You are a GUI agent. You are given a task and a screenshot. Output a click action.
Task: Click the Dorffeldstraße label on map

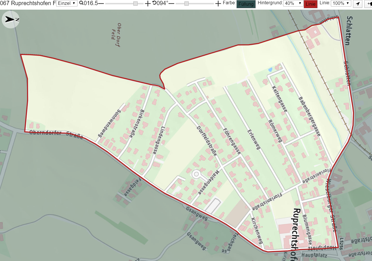[207, 141]
